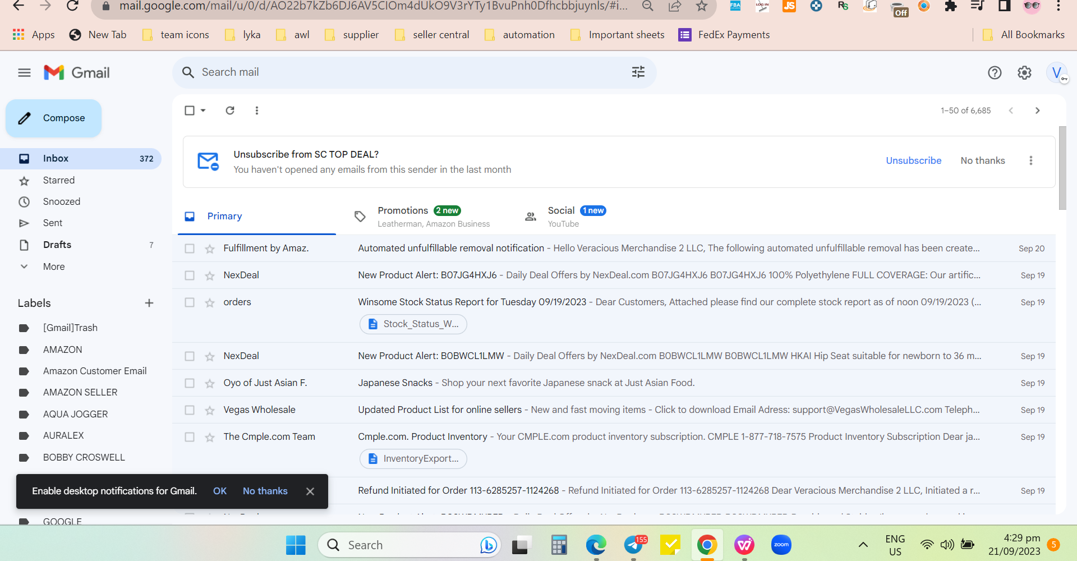The width and height of the screenshot is (1077, 561).
Task: Open Gmail settings gear
Action: click(x=1024, y=72)
